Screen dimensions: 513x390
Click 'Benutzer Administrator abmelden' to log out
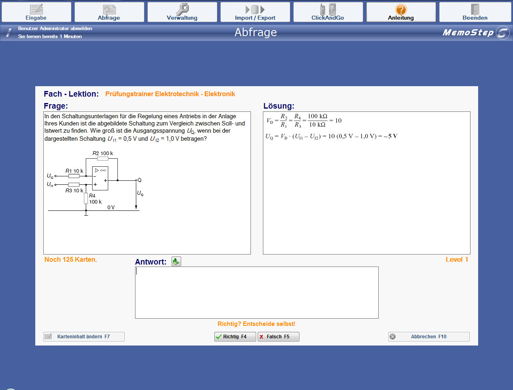coord(55,28)
